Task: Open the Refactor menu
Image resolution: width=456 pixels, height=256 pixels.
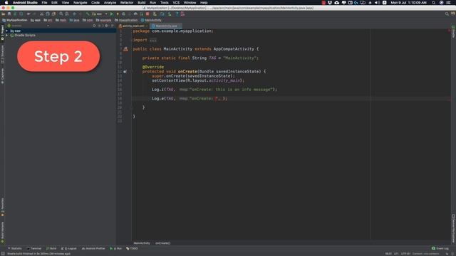Action: (x=127, y=3)
